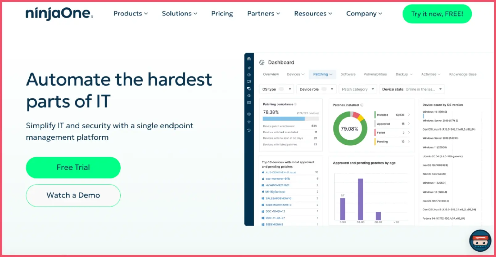Open the history clock icon in sidebar
Viewport: 496px width, 257px height.
point(249,130)
